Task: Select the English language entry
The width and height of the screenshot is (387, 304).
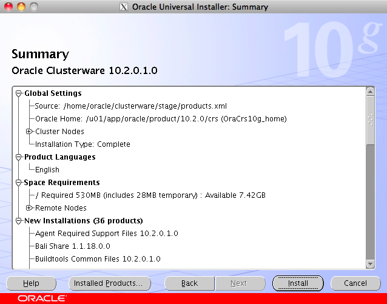Action: (x=47, y=170)
